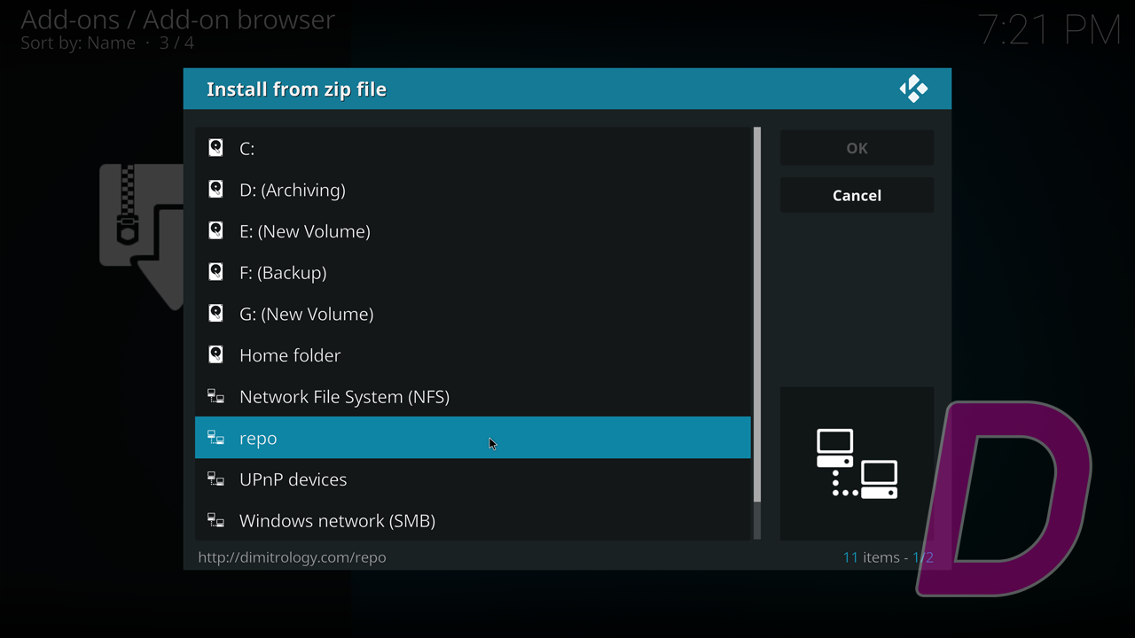Click the Sort by: Name label
This screenshot has height=638, width=1135.
[x=78, y=43]
